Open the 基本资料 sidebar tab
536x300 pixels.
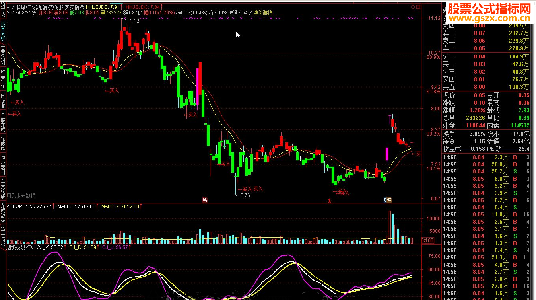(3, 56)
